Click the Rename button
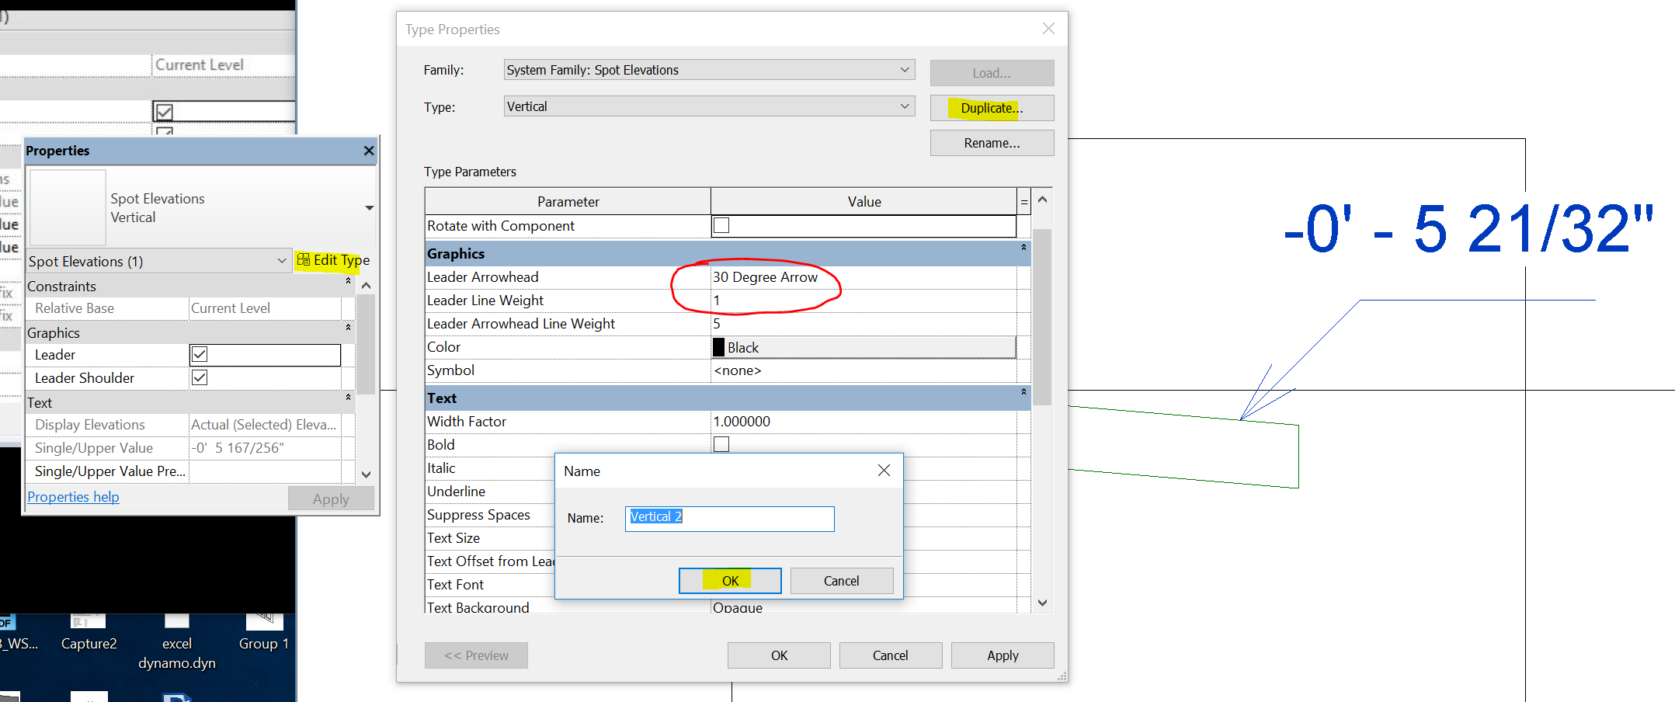Viewport: 1675px width, 702px height. pos(992,142)
